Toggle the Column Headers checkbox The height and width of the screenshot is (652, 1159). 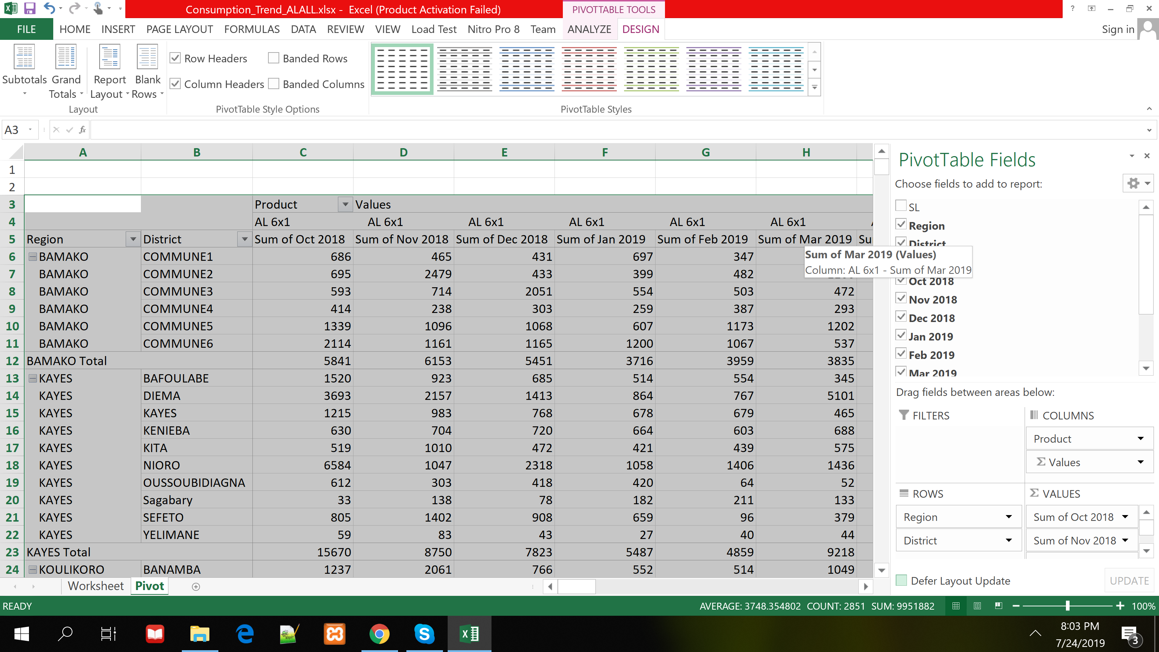pos(177,84)
